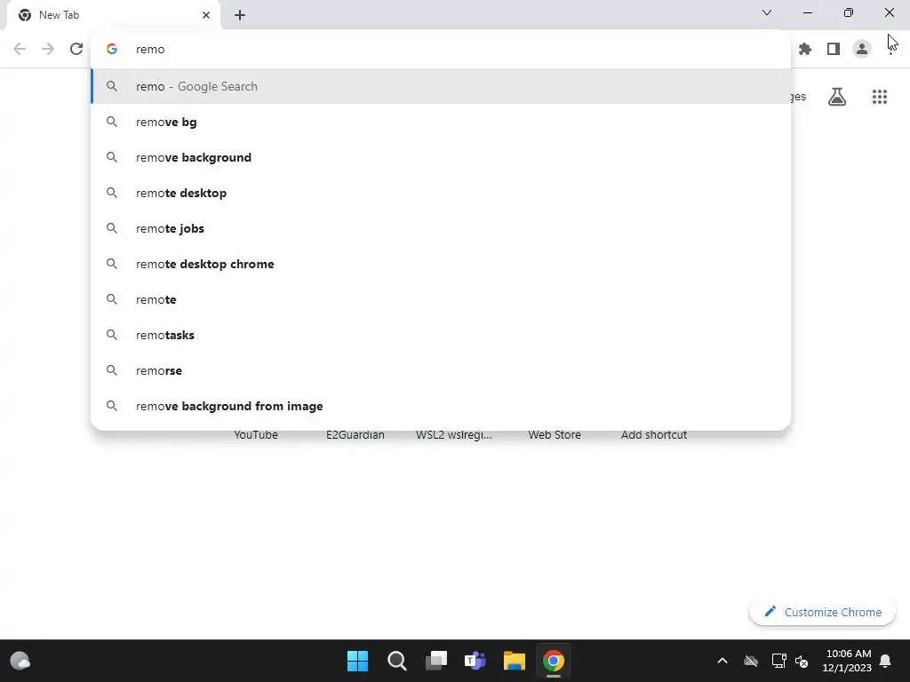Choose 'remo - Google Search' suggestion
910x682 pixels.
441,86
